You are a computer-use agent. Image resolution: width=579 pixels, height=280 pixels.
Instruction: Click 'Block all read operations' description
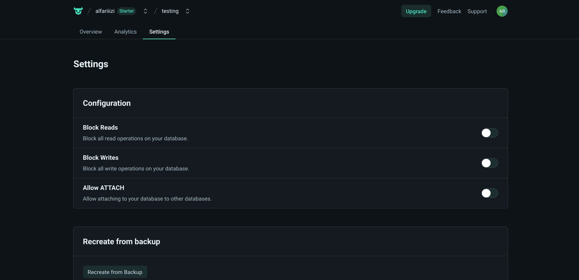pos(135,138)
